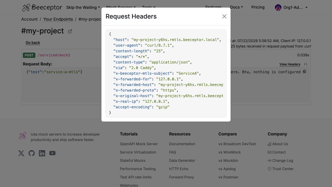Open the Forward Proxy link
Screen dimensions: 332x187
pyautogui.click(x=182, y=177)
